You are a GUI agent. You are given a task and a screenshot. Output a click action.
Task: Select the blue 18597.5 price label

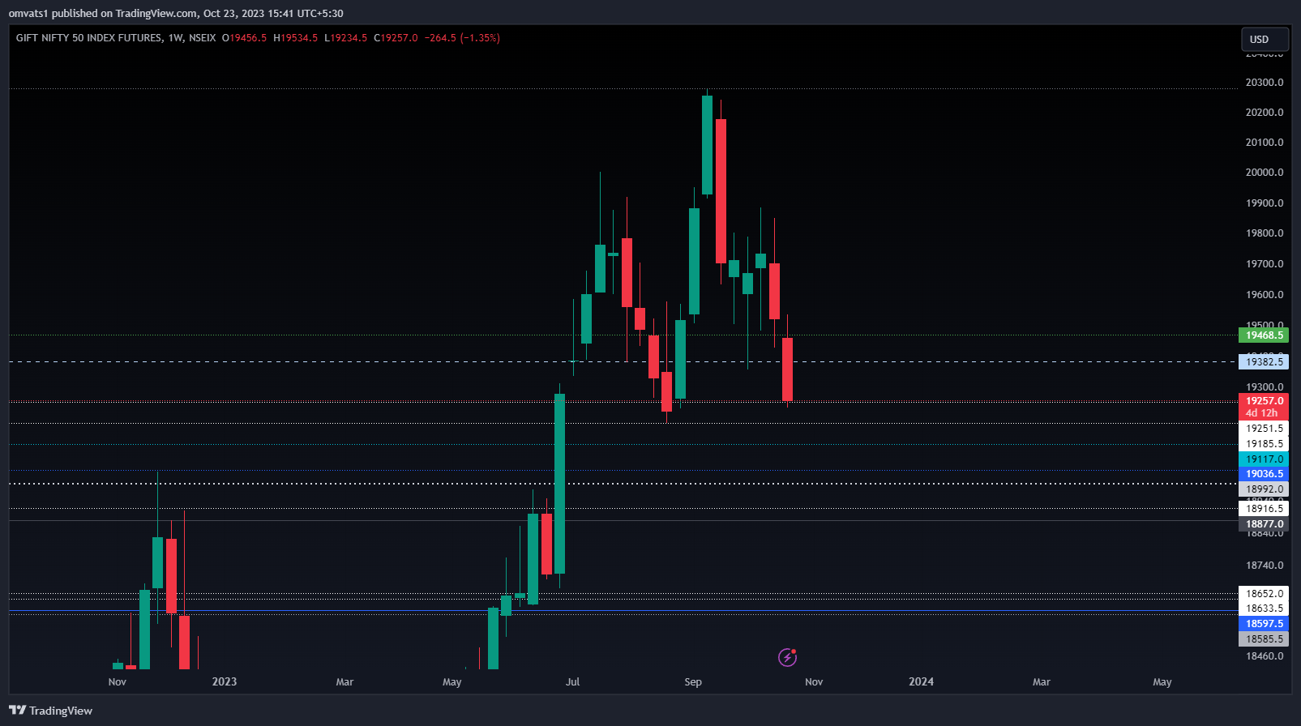[x=1264, y=624]
